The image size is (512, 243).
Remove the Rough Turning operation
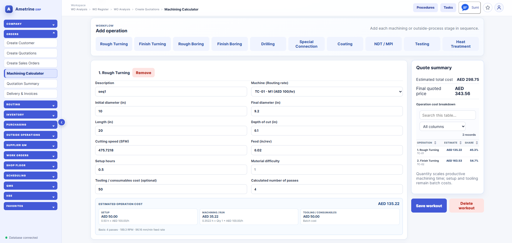(x=143, y=73)
